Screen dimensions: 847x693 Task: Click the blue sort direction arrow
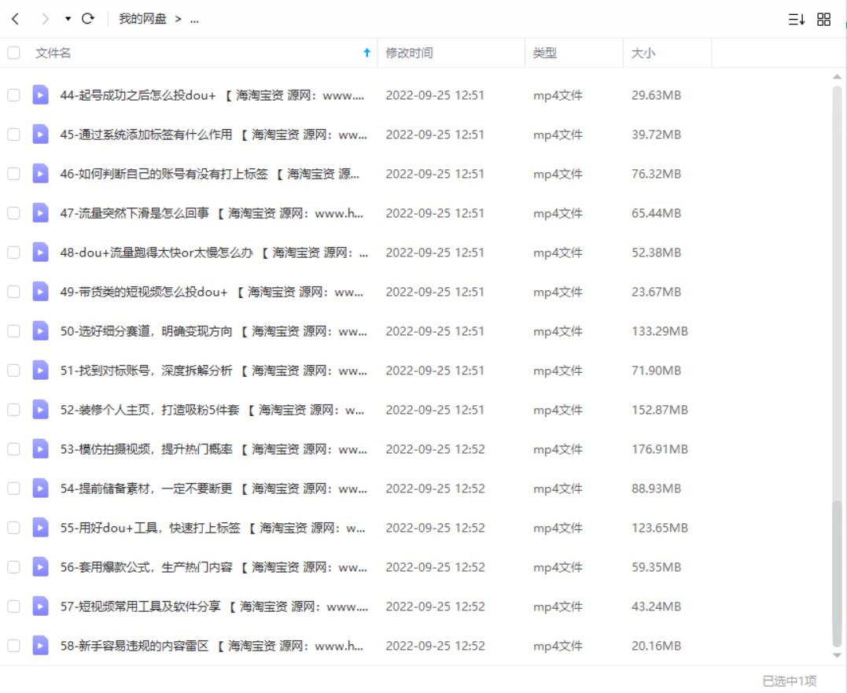pyautogui.click(x=366, y=53)
